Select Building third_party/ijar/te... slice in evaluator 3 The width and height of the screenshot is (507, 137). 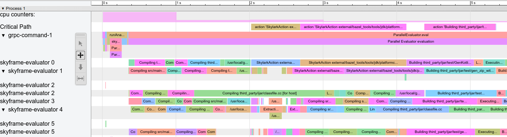(445, 101)
